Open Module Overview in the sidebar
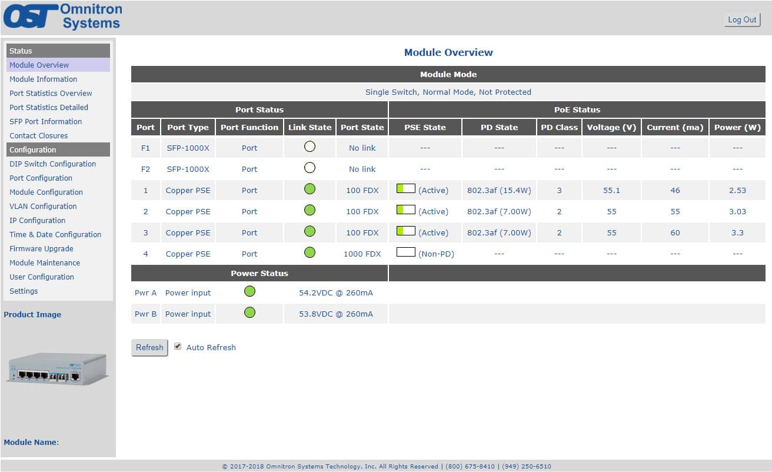 58,65
